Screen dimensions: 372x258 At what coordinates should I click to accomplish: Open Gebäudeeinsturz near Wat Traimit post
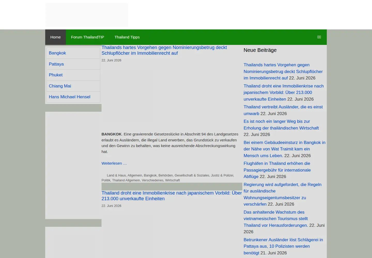coord(284,149)
